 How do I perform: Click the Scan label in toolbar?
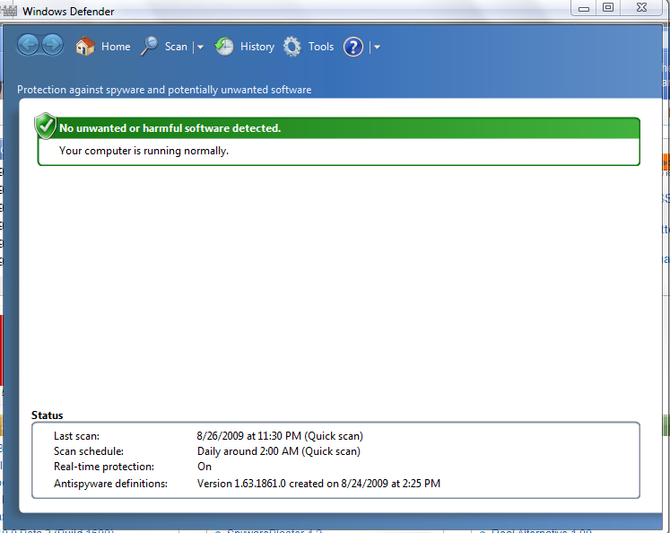176,46
